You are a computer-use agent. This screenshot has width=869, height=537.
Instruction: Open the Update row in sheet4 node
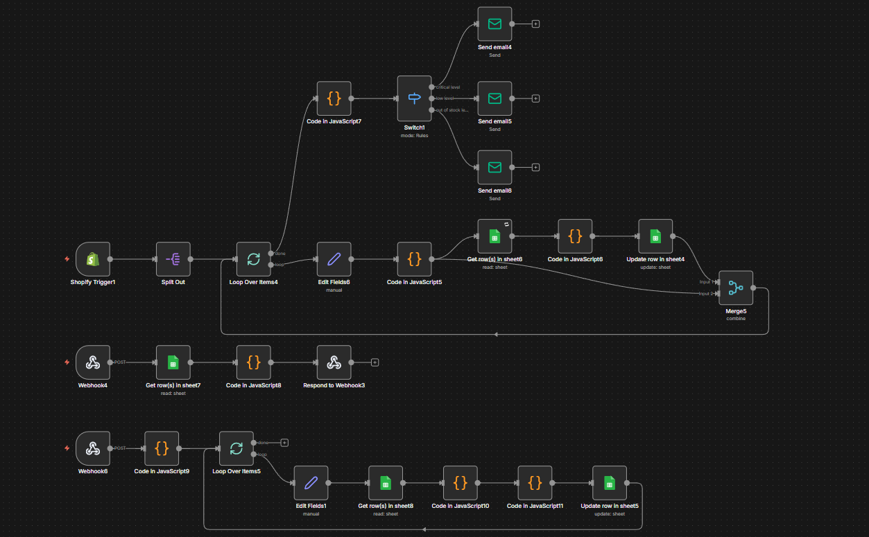(x=655, y=236)
